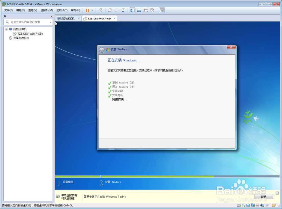Dismiss the easy install notification bar
Screen dimensions: 282x209
point(277,193)
